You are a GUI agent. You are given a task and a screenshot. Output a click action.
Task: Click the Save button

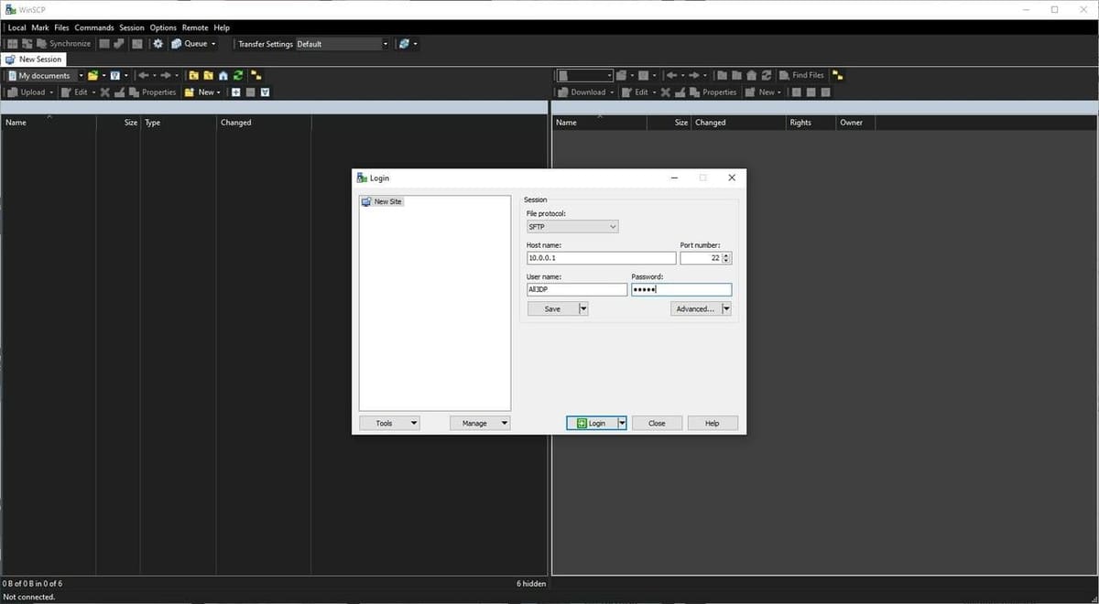click(x=552, y=309)
